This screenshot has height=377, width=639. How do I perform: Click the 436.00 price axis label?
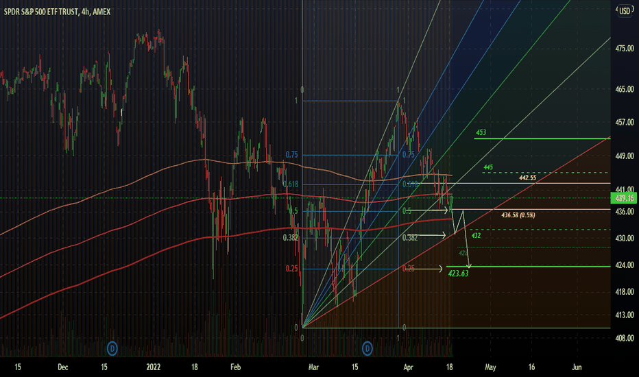pyautogui.click(x=625, y=212)
